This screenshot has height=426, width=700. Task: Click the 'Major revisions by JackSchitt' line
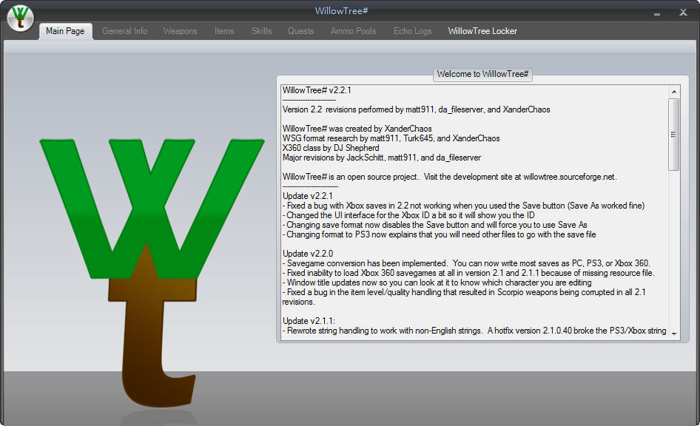(x=382, y=158)
